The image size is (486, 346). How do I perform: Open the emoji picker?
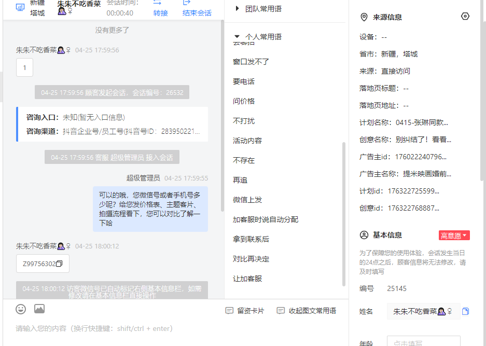pos(21,309)
